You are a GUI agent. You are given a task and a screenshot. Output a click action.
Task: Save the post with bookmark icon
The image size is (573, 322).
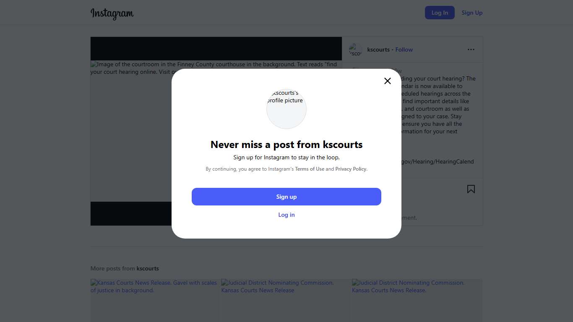pyautogui.click(x=471, y=189)
